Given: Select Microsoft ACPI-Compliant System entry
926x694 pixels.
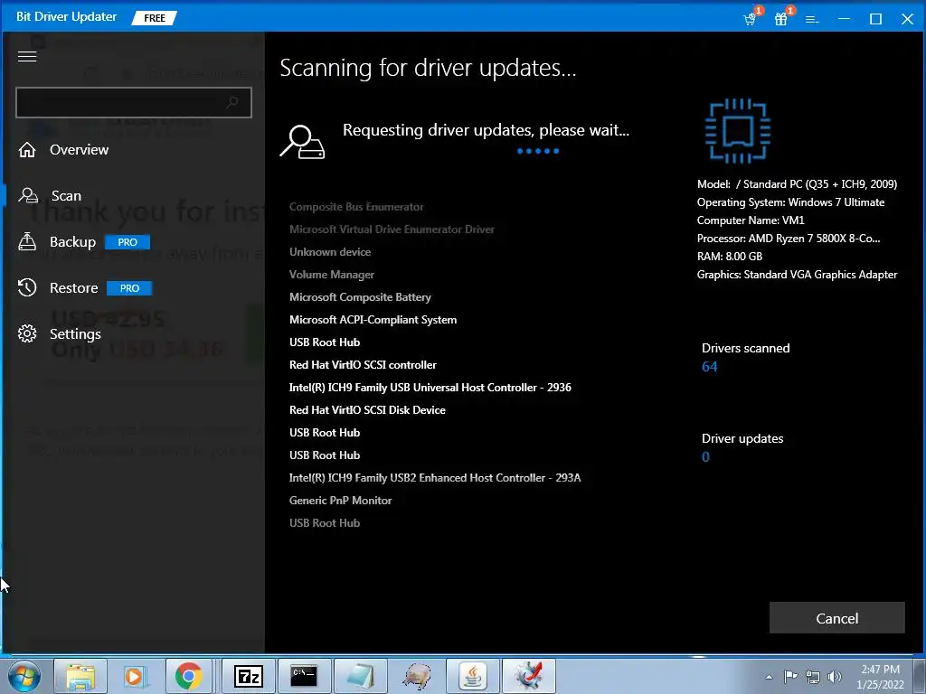Looking at the screenshot, I should pos(373,320).
